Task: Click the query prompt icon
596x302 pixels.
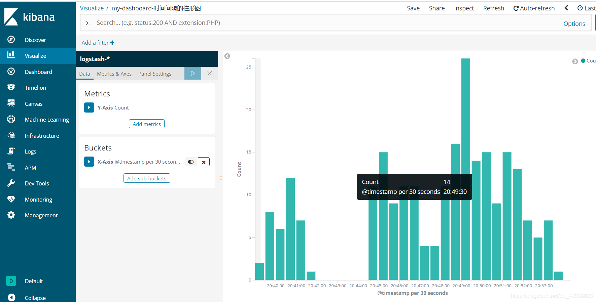Action: point(88,23)
